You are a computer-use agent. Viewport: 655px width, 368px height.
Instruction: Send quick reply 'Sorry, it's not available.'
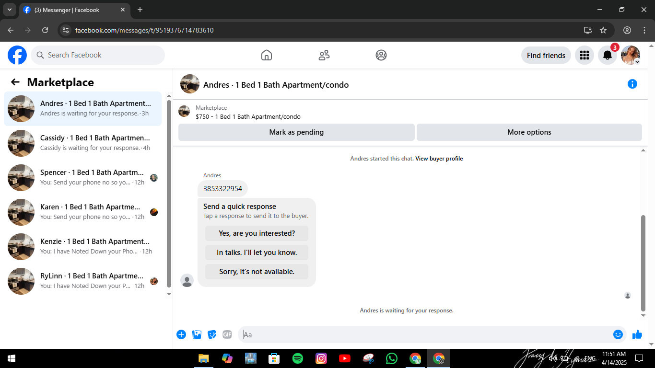[257, 272]
